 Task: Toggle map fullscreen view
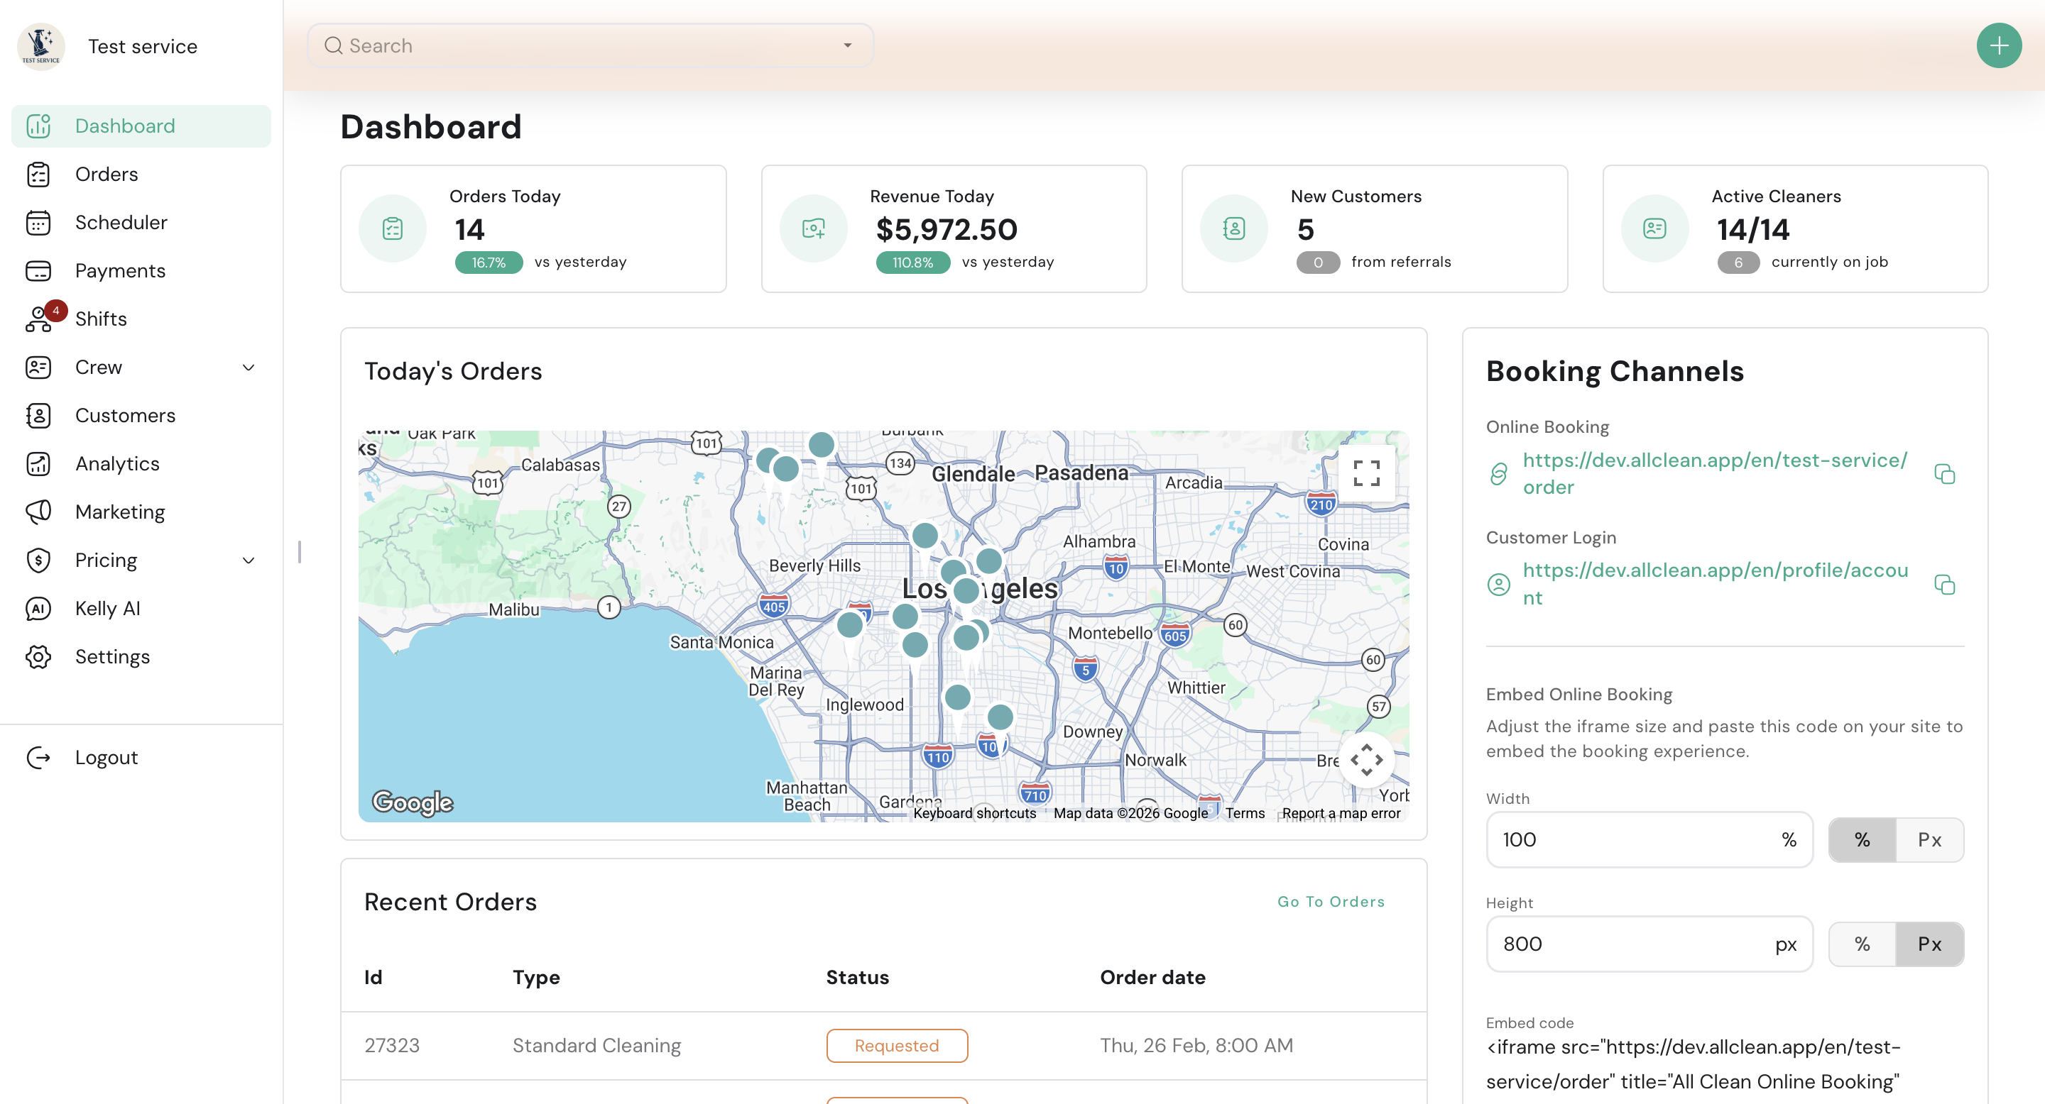[x=1365, y=473]
